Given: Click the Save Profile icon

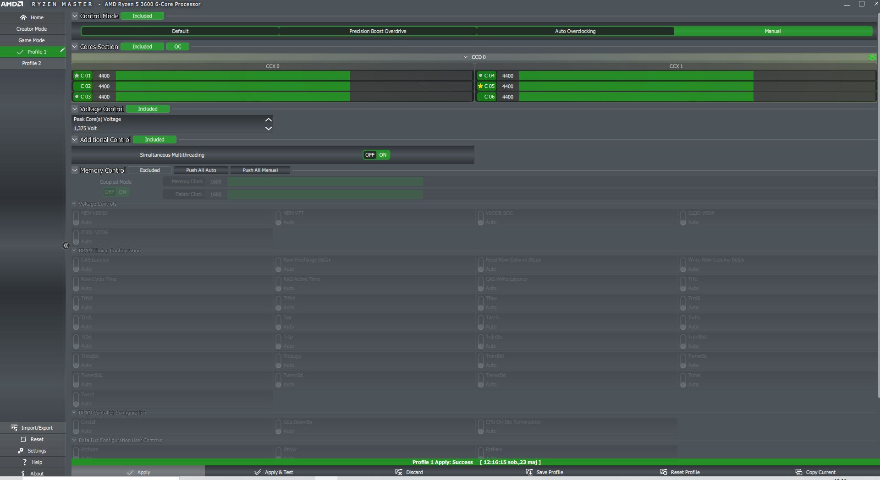Looking at the screenshot, I should 529,472.
